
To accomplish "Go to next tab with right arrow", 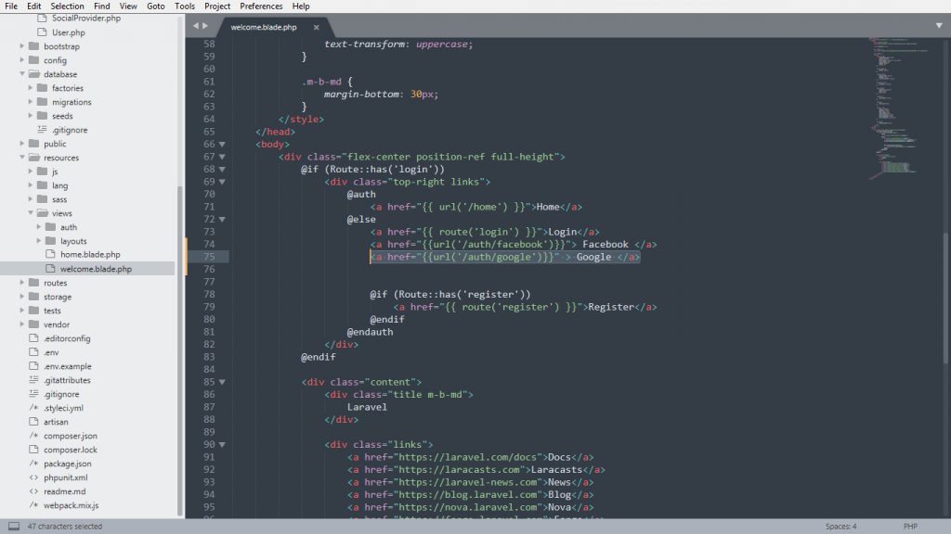I will pyautogui.click(x=205, y=26).
